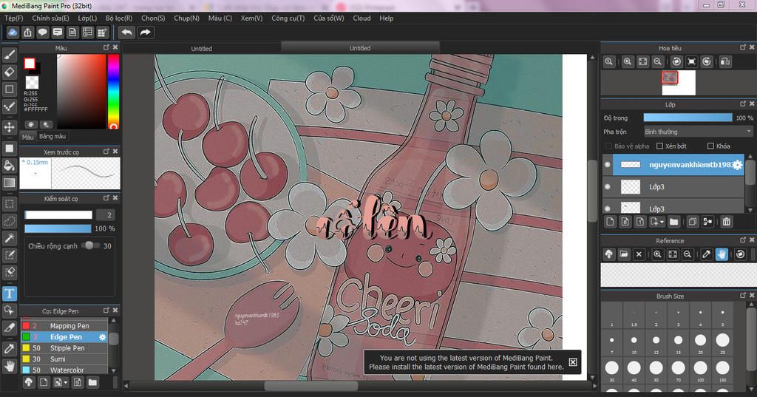Select the Watercolor brush
Viewport: 757px width, 397px height.
64,370
